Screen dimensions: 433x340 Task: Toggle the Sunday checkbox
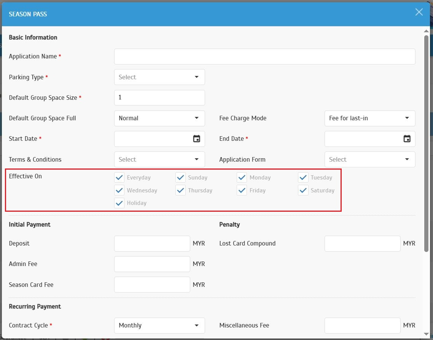(x=180, y=178)
